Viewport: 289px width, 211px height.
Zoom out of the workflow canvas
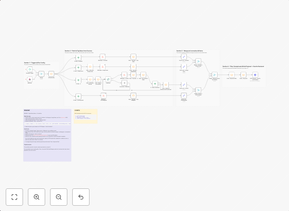click(59, 197)
